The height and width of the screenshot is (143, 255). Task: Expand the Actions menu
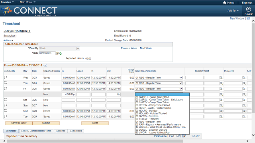point(8,41)
